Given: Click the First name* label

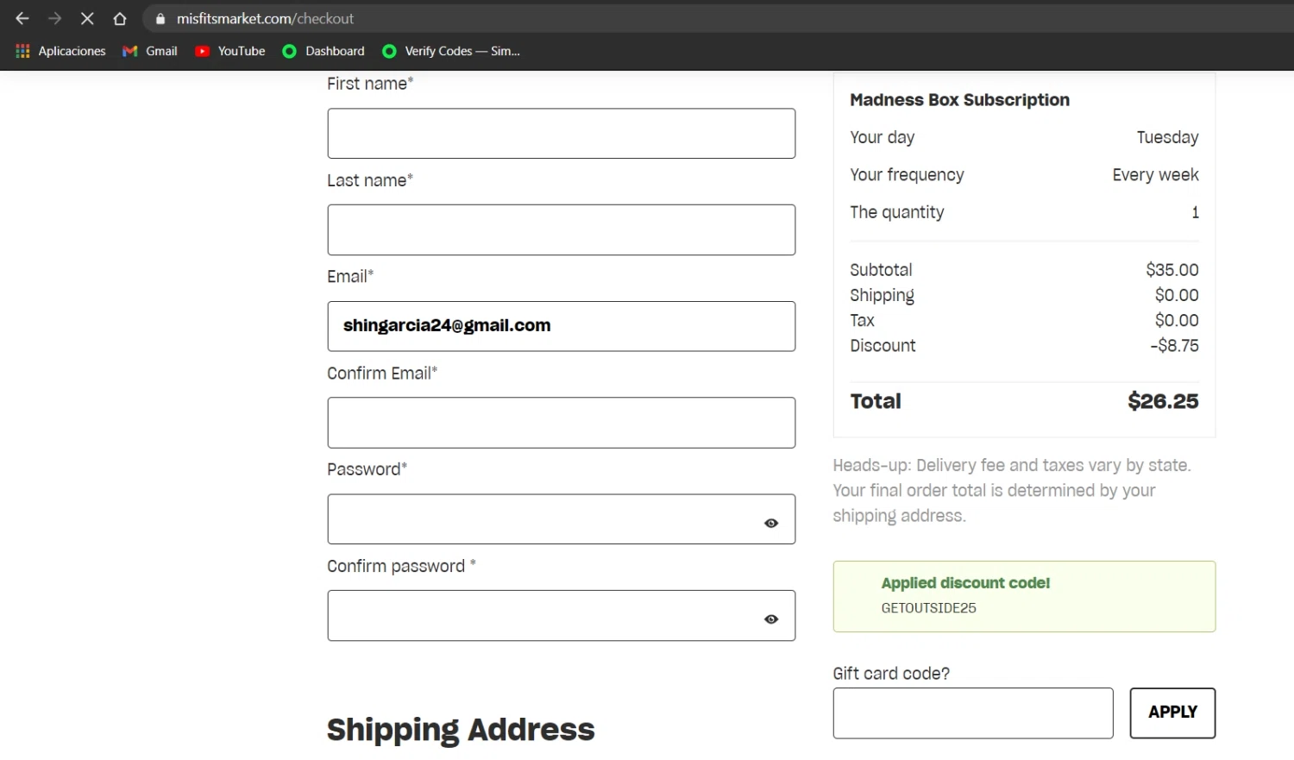Looking at the screenshot, I should click(370, 84).
